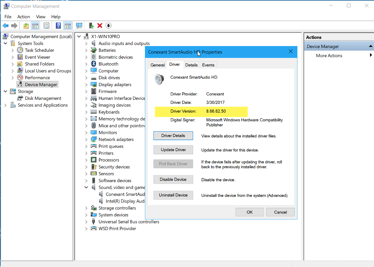Click the Disk Management icon under Storage

20,98
